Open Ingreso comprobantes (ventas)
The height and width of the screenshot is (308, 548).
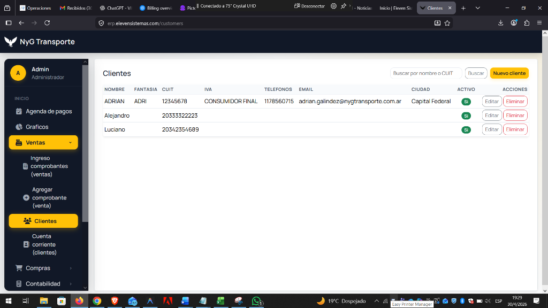coord(45,166)
